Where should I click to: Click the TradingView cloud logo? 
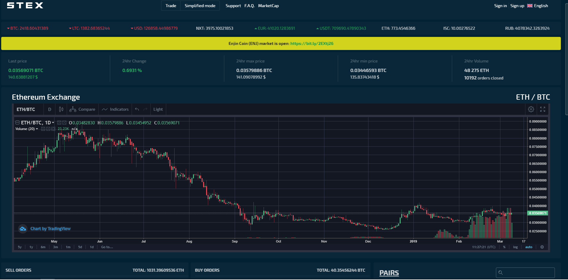[23, 229]
